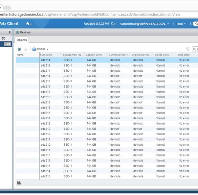The image size is (198, 195).
Task: Select the sds213 row with /dev/sdf
Action: click(107, 102)
